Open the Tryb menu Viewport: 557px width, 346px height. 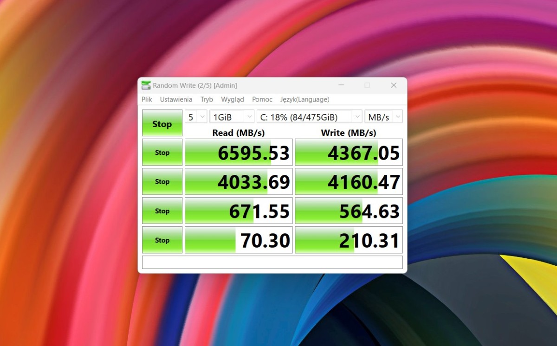[207, 99]
